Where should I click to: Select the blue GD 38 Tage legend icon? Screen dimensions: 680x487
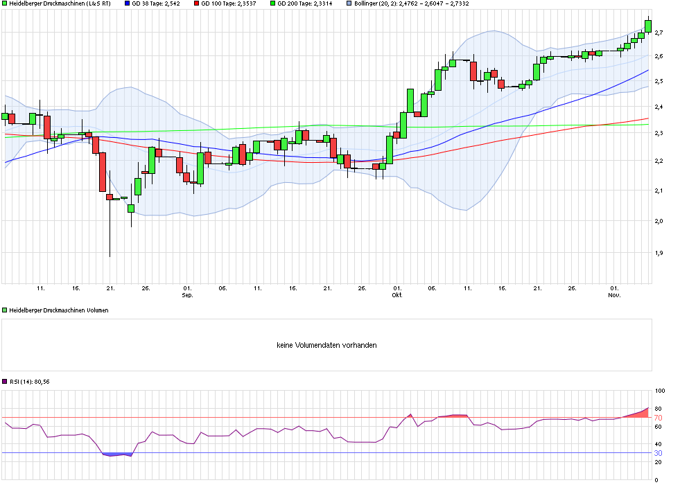[x=126, y=5]
